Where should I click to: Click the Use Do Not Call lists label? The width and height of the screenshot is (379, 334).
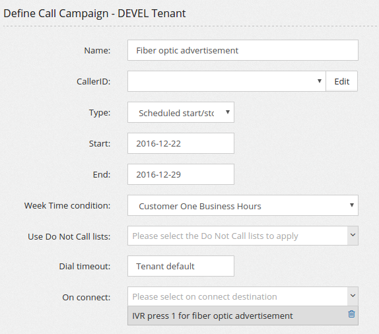[69, 236]
